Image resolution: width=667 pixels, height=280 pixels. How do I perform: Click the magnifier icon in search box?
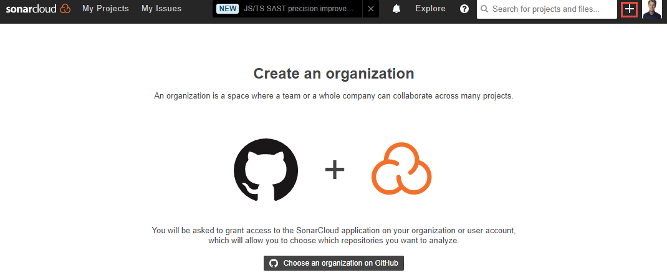[x=484, y=9]
